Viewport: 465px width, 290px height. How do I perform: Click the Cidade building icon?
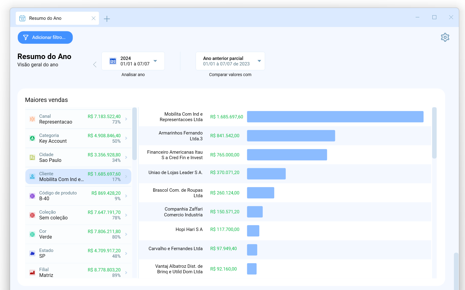(x=32, y=157)
